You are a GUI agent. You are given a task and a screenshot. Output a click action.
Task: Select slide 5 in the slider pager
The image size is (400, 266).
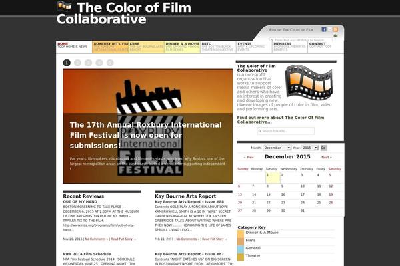pos(110,63)
